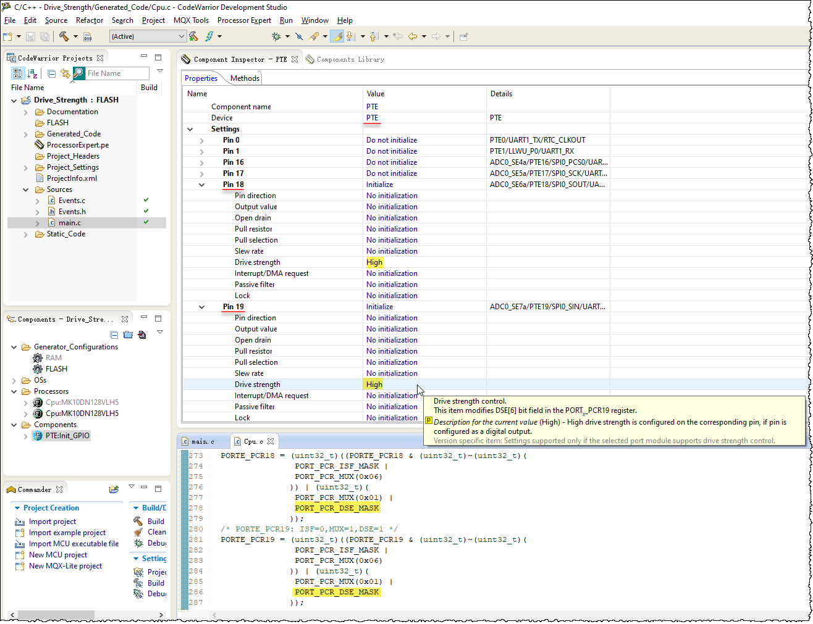Click the File Name filter input field
813x624 pixels.
coord(117,73)
